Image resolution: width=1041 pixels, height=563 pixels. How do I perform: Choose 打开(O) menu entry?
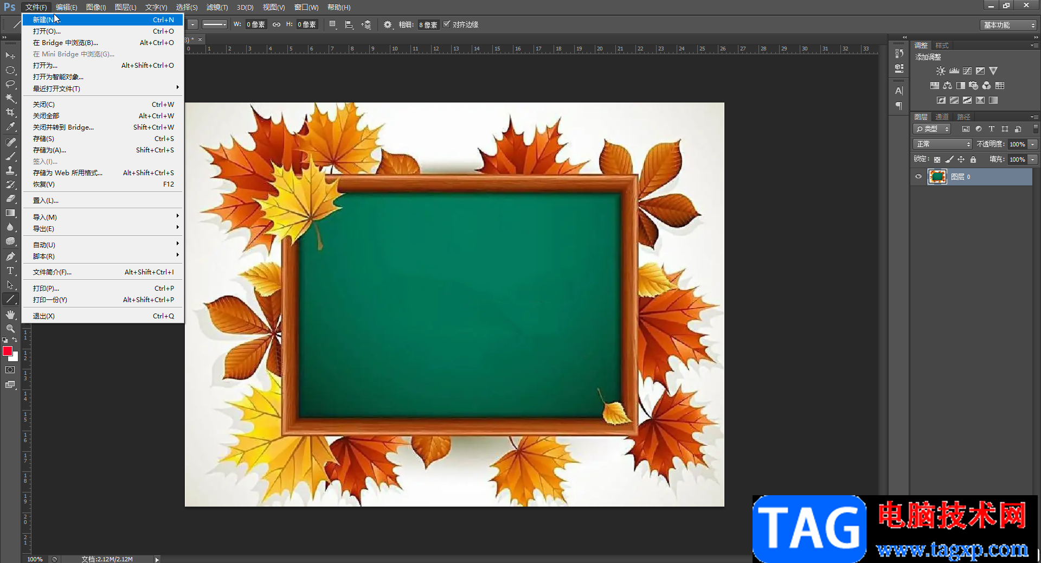tap(103, 31)
